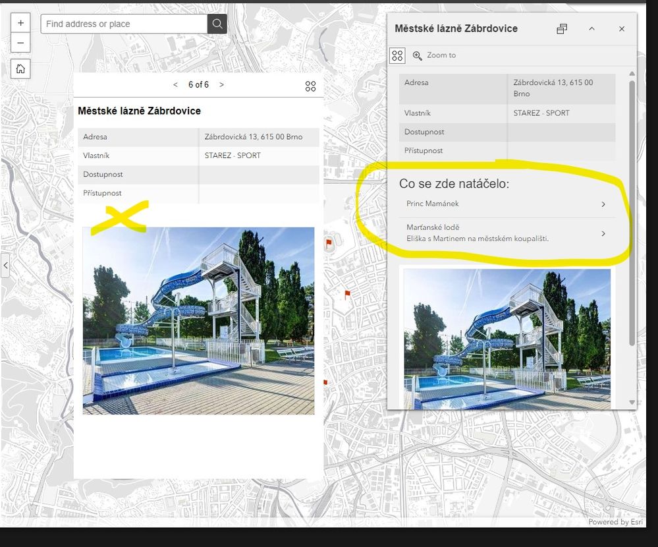Expand the Princ Mamánek row chevron
Viewport: 658px width, 547px height.
[x=603, y=204]
